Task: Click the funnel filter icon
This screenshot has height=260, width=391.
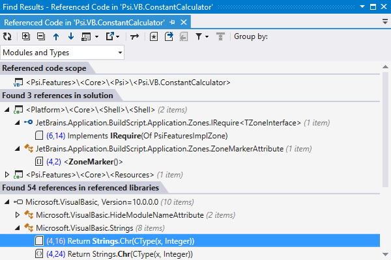Action: click(199, 37)
